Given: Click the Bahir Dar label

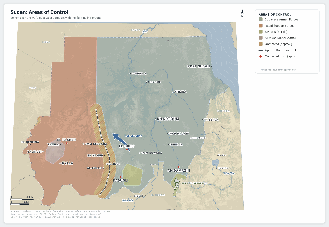Looking at the screenshot, I should 223,168.
